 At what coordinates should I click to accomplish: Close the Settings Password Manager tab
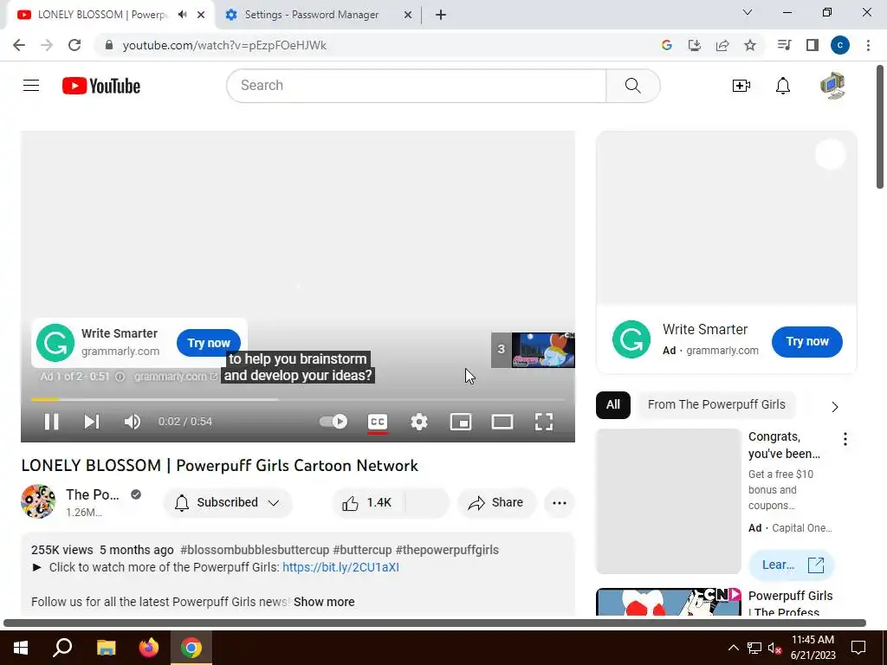coord(408,15)
